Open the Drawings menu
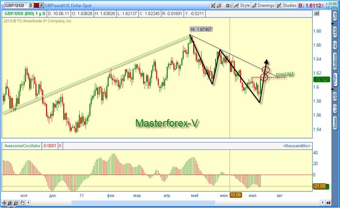This screenshot has height=208, width=340. pyautogui.click(x=263, y=5)
